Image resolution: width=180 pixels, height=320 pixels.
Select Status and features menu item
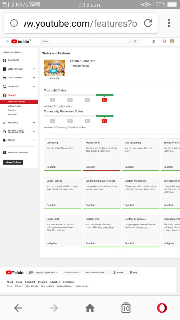pyautogui.click(x=19, y=102)
